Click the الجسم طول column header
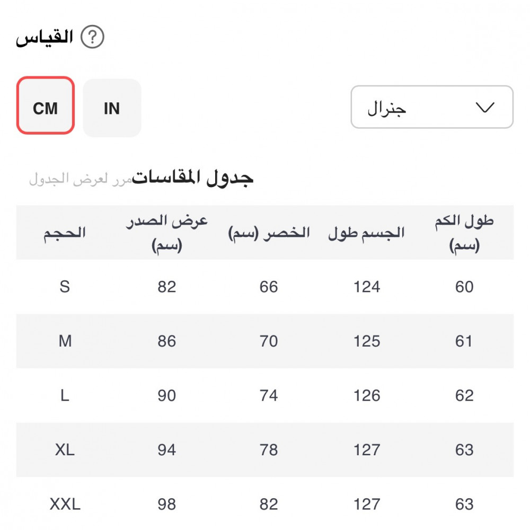This screenshot has width=530, height=530. 366,233
